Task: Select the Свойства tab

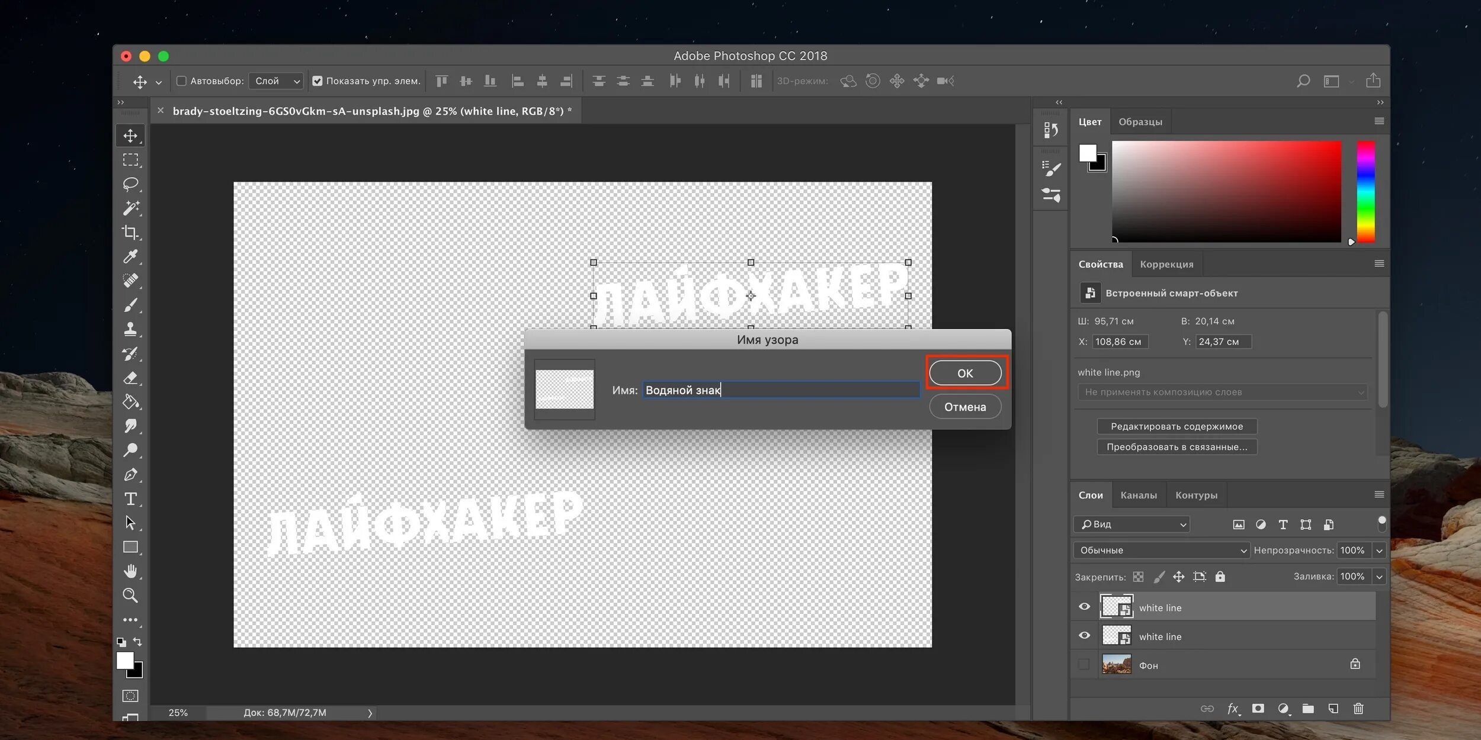Action: point(1101,264)
